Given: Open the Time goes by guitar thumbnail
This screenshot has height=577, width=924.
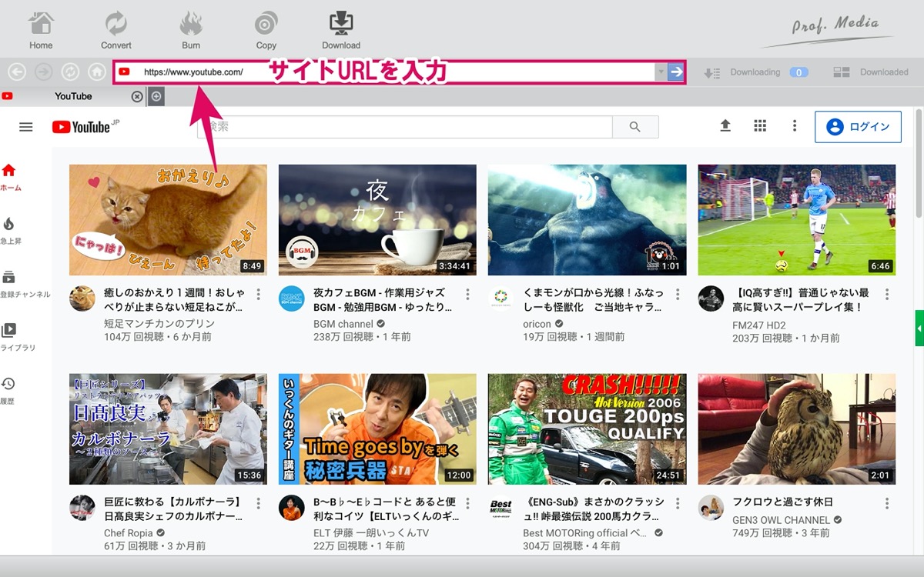Looking at the screenshot, I should pyautogui.click(x=377, y=429).
